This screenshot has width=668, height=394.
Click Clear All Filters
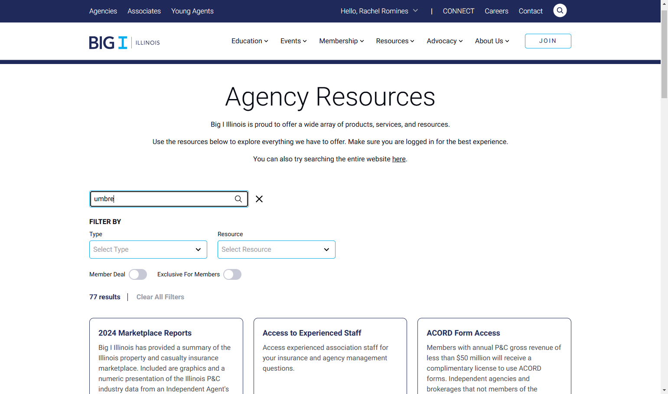[x=160, y=297]
